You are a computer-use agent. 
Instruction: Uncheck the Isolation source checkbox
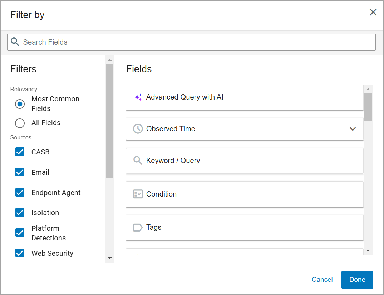(20, 213)
